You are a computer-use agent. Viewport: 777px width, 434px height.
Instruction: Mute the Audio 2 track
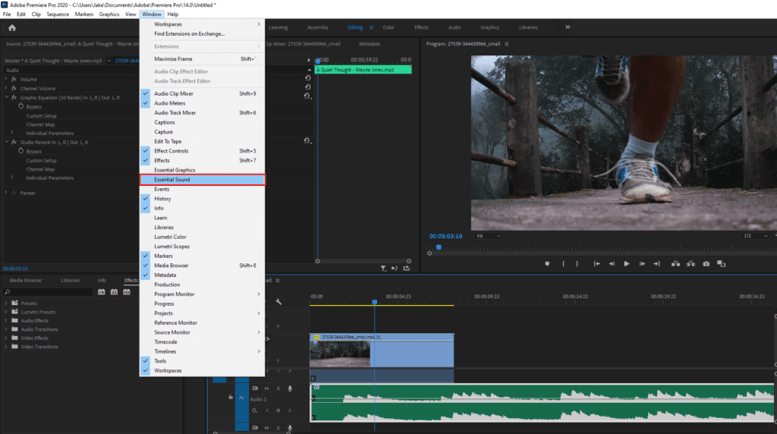pyautogui.click(x=268, y=388)
